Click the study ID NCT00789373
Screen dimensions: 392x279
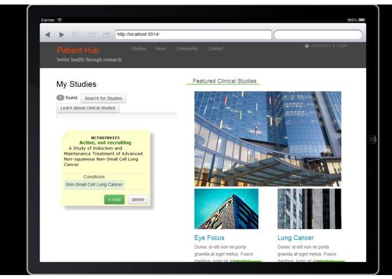(105, 138)
